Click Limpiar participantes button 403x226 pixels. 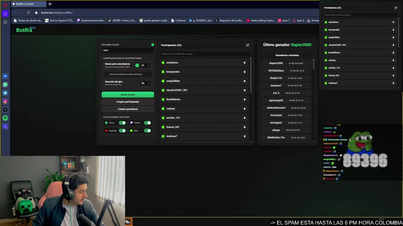click(128, 102)
